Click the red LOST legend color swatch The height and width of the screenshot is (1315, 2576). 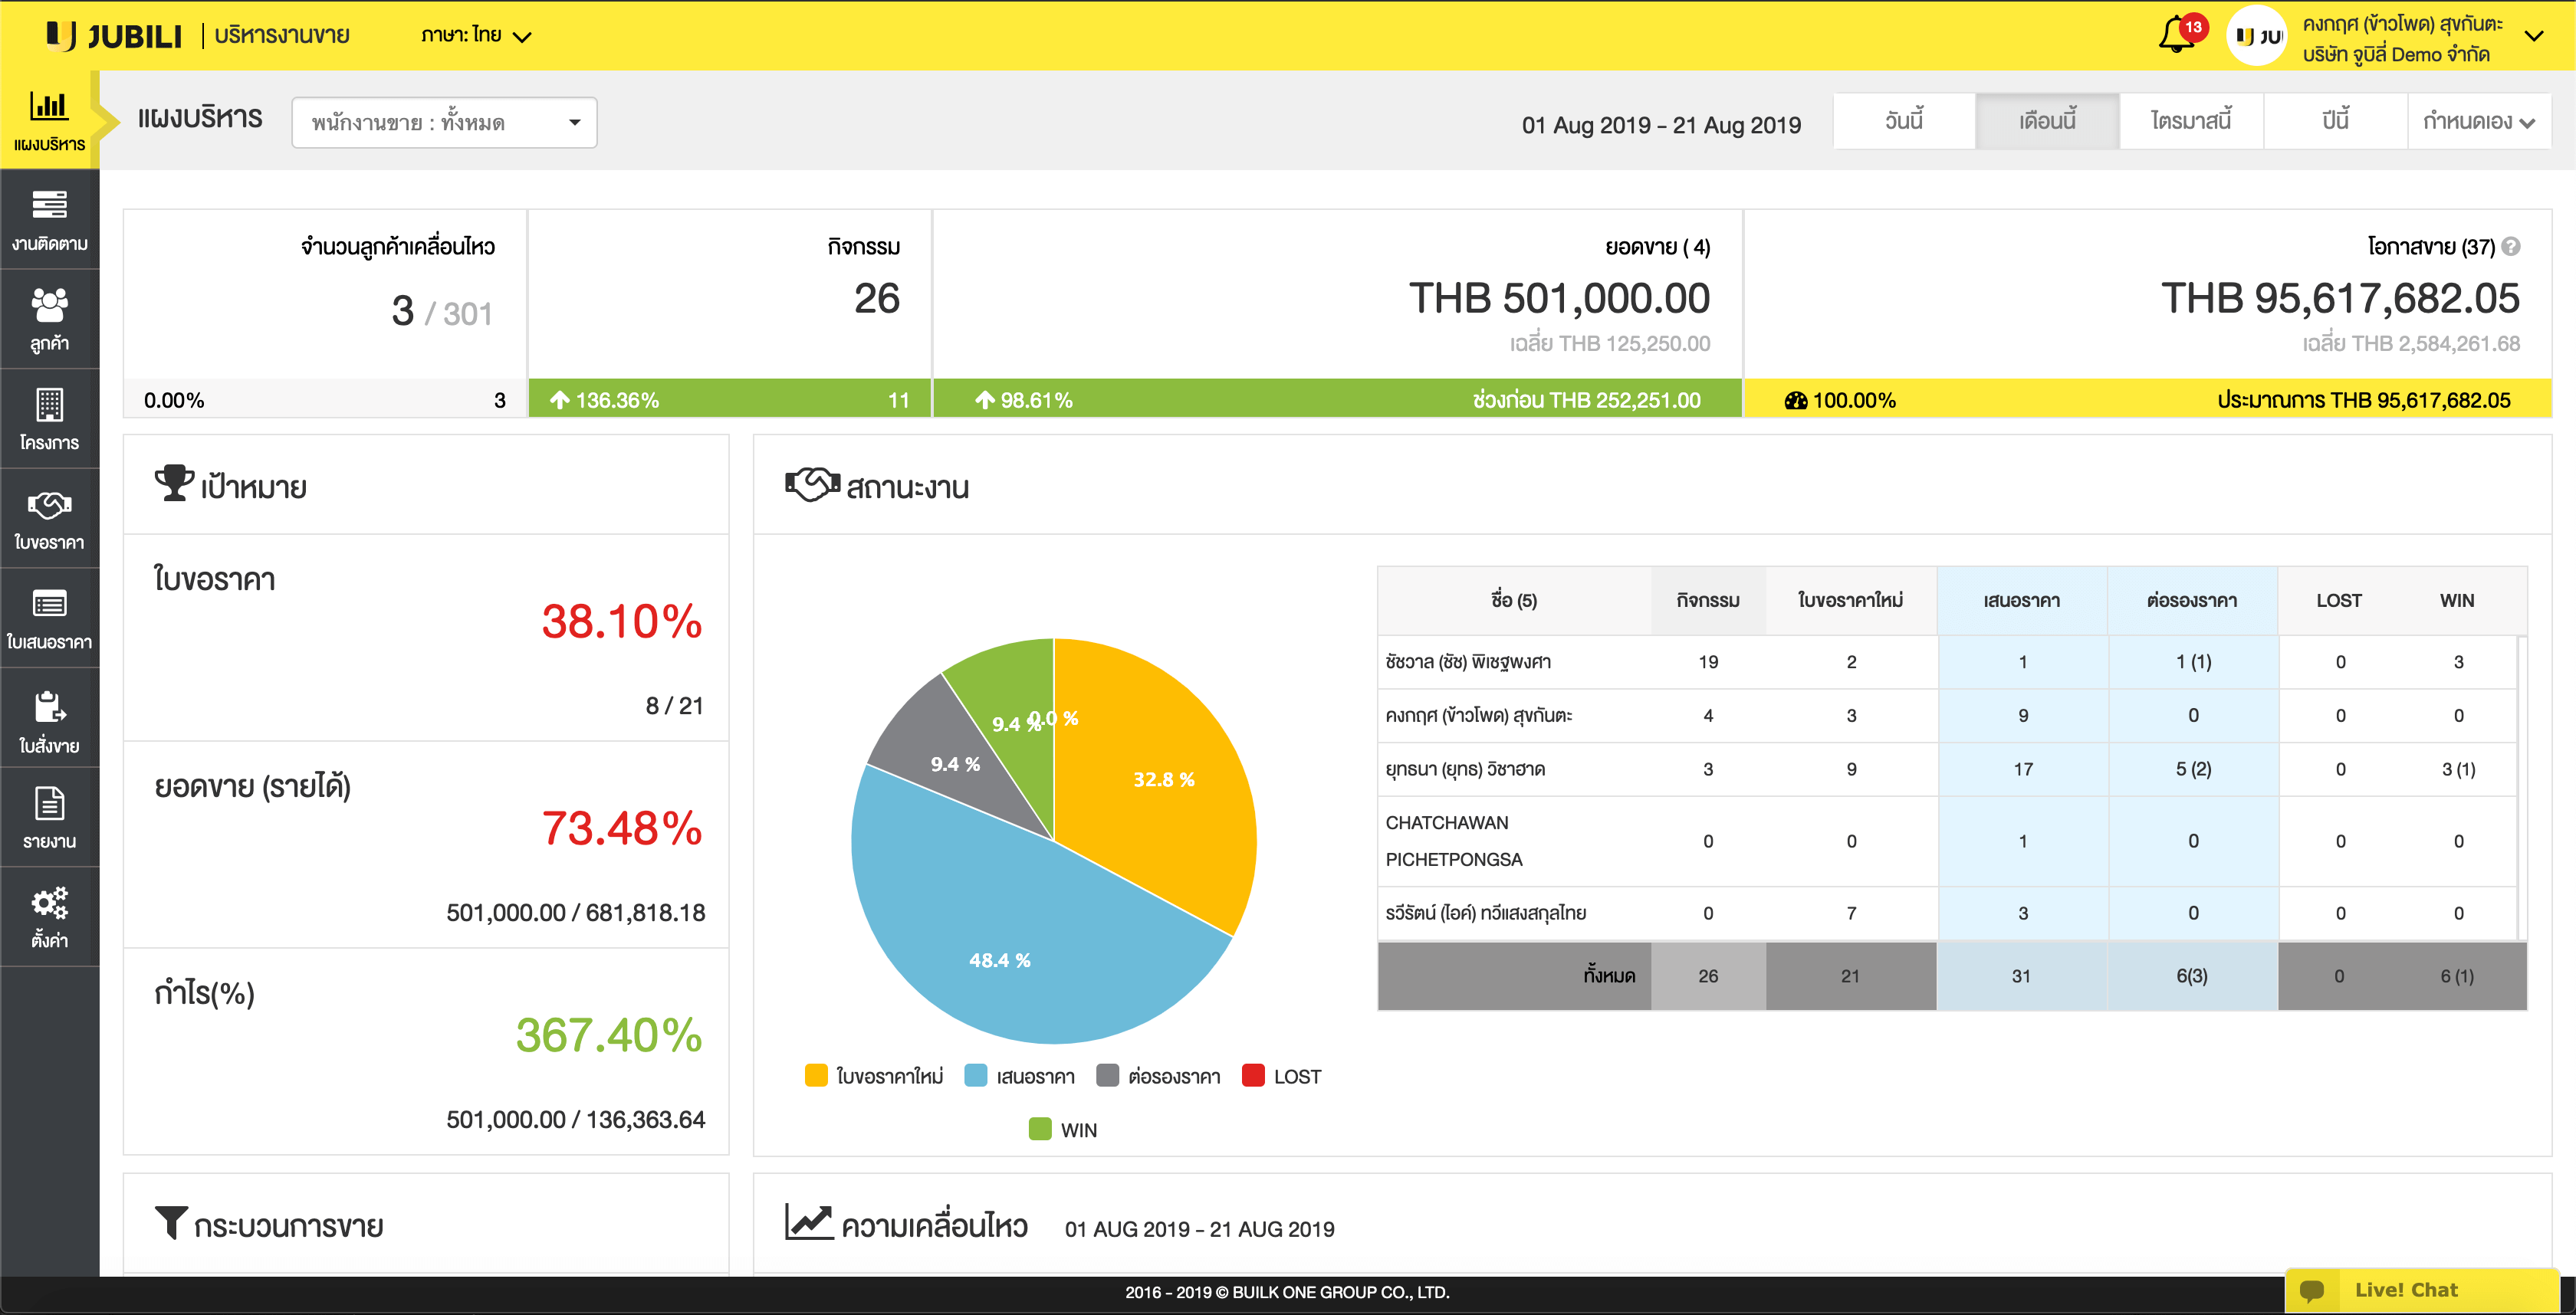[x=1253, y=1075]
